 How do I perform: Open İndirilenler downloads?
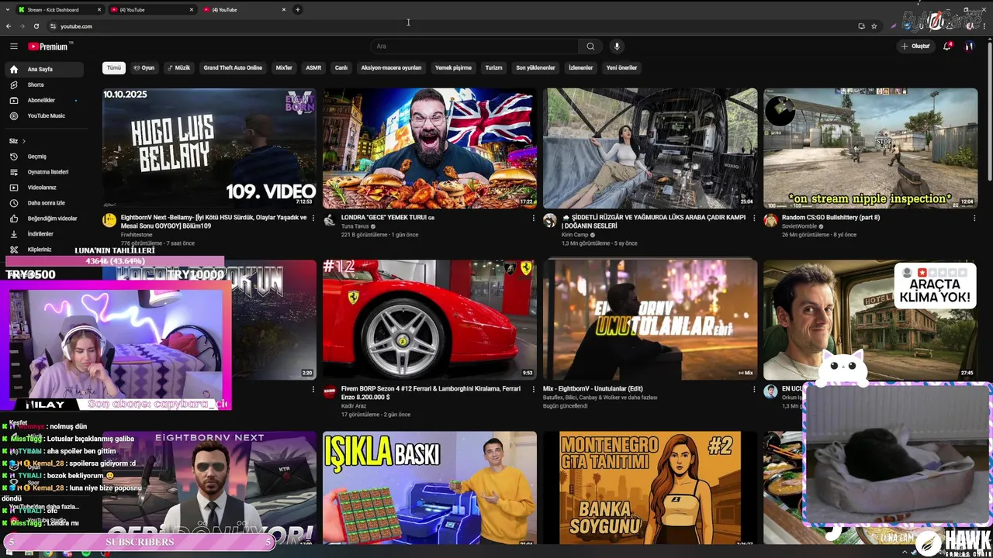(x=46, y=234)
